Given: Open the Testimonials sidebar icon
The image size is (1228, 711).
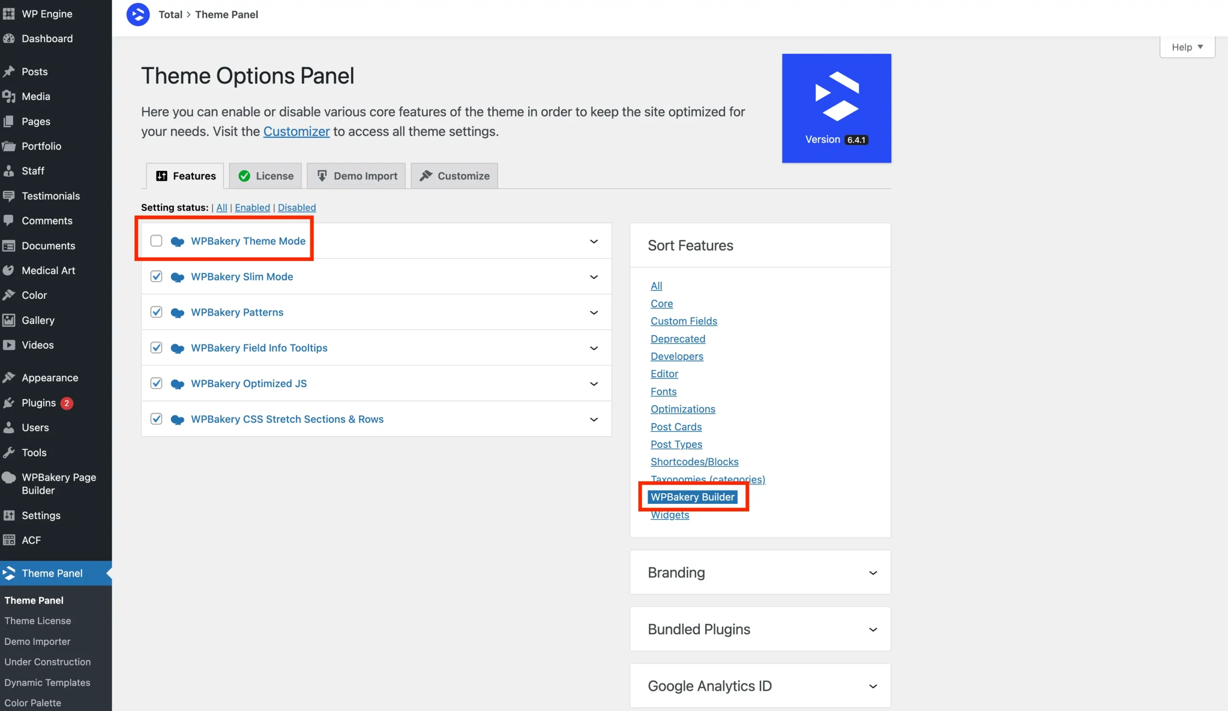Looking at the screenshot, I should click(x=9, y=195).
